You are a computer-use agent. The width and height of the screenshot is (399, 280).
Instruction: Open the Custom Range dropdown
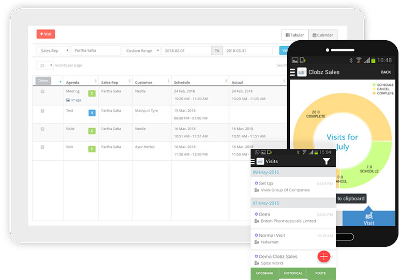point(141,50)
